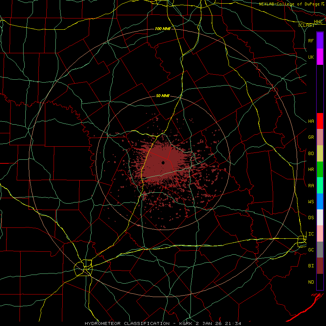
Task: Click the DS legend label
Action: (311, 218)
